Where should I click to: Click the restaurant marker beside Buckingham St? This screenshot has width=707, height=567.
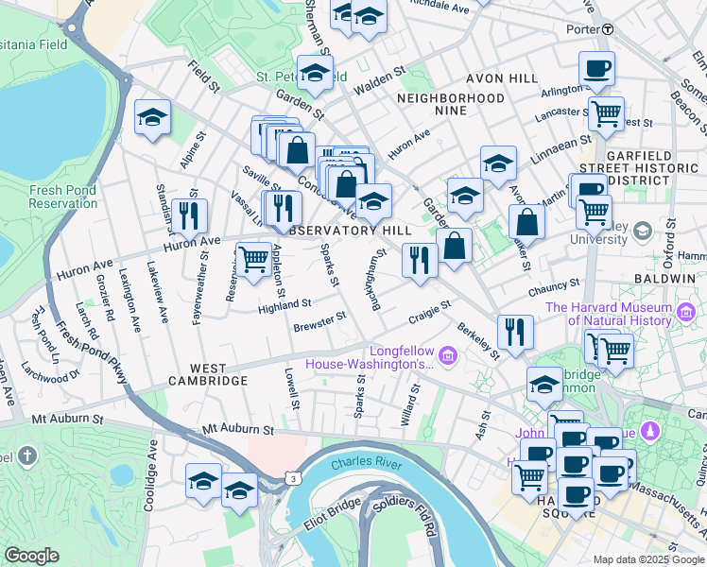click(419, 260)
